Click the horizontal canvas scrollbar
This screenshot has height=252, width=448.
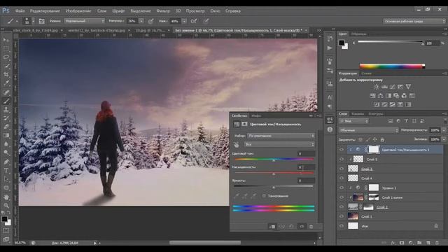[x=205, y=243]
